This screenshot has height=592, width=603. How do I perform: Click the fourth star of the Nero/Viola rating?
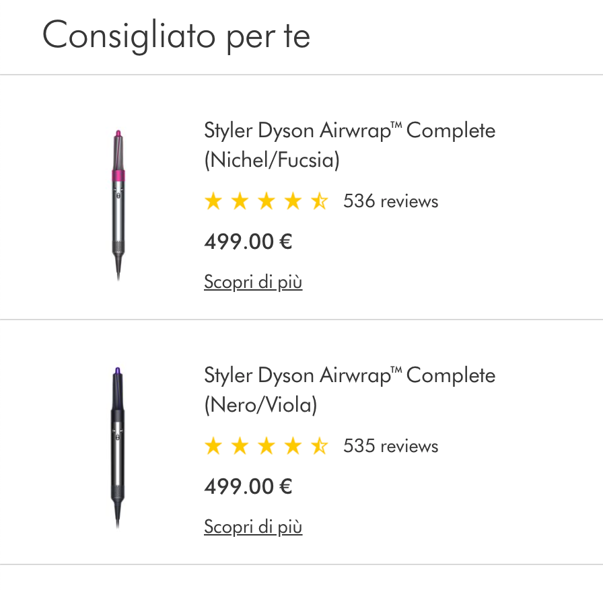293,446
